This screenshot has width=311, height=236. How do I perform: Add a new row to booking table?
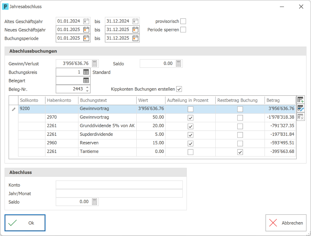click(x=301, y=100)
